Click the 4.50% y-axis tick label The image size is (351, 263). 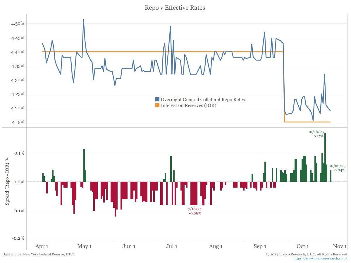click(18, 24)
